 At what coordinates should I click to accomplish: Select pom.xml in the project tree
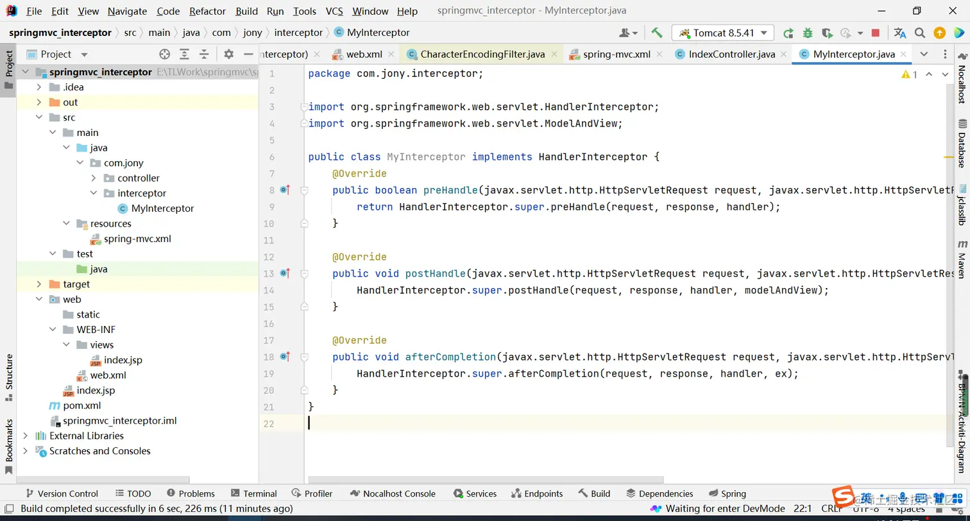(81, 406)
